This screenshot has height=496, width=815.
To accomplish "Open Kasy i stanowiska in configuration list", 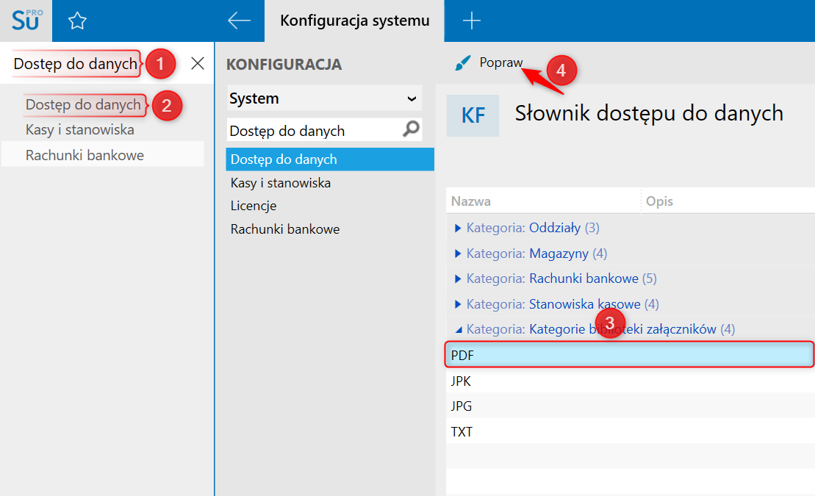I will click(x=281, y=183).
